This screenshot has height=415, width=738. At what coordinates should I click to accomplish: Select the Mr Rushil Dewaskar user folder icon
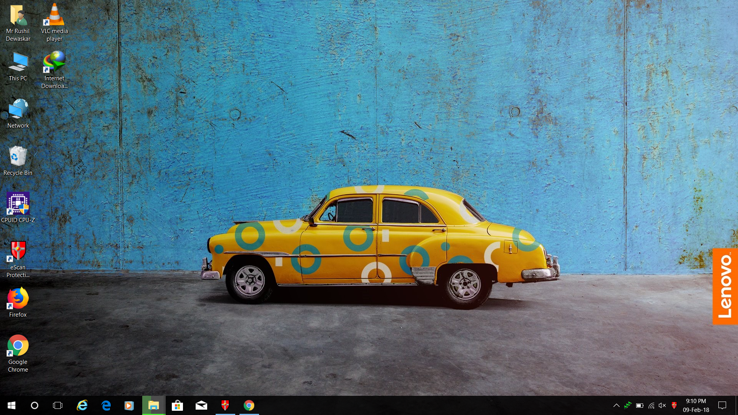[18, 23]
